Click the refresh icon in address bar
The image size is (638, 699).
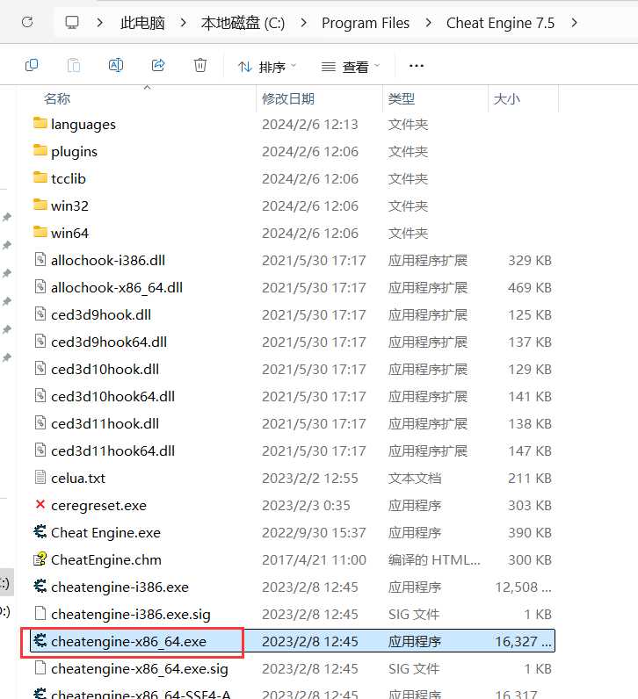pos(27,22)
